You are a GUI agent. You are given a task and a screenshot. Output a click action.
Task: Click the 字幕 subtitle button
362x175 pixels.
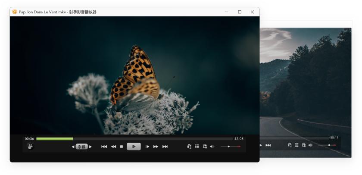tap(81, 147)
